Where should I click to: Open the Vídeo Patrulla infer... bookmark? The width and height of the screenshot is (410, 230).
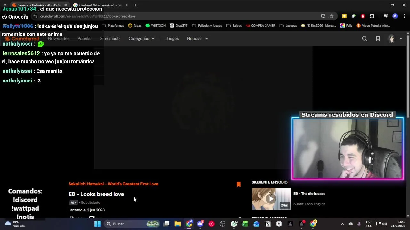[373, 26]
